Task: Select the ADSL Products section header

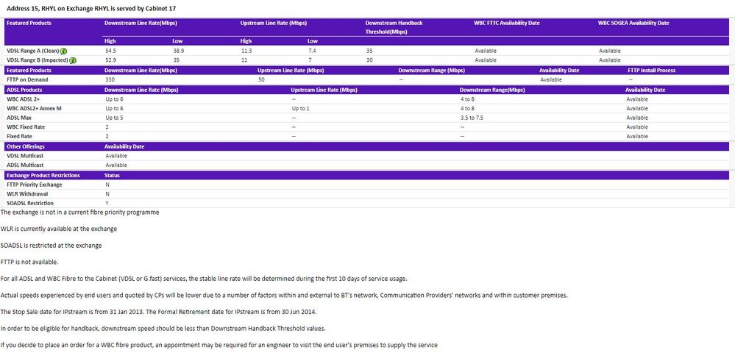Action: click(24, 90)
